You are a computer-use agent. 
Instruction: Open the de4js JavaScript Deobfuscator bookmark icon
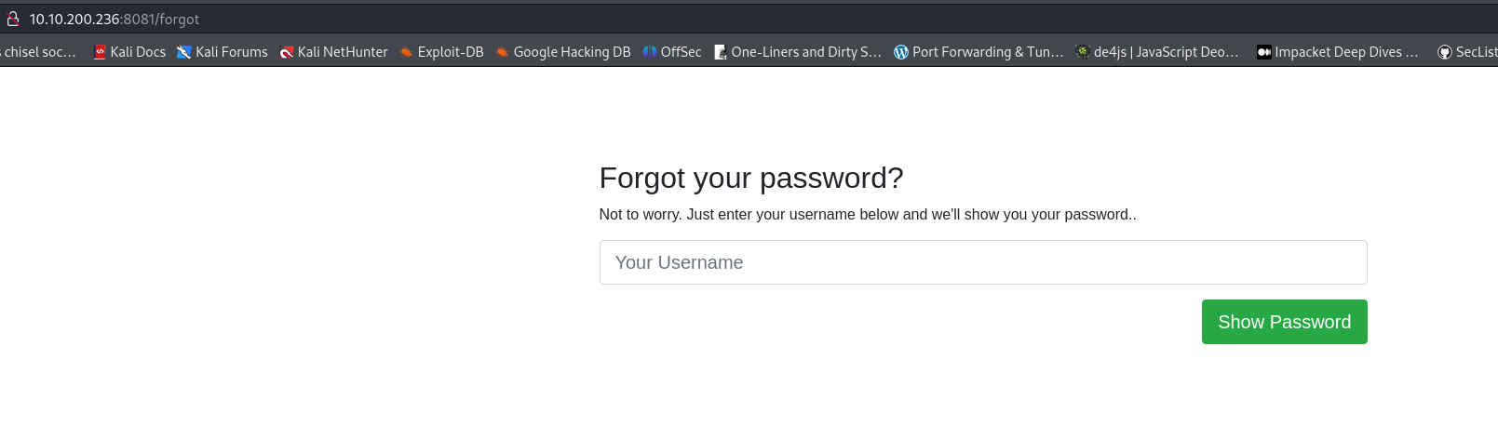click(x=1083, y=52)
